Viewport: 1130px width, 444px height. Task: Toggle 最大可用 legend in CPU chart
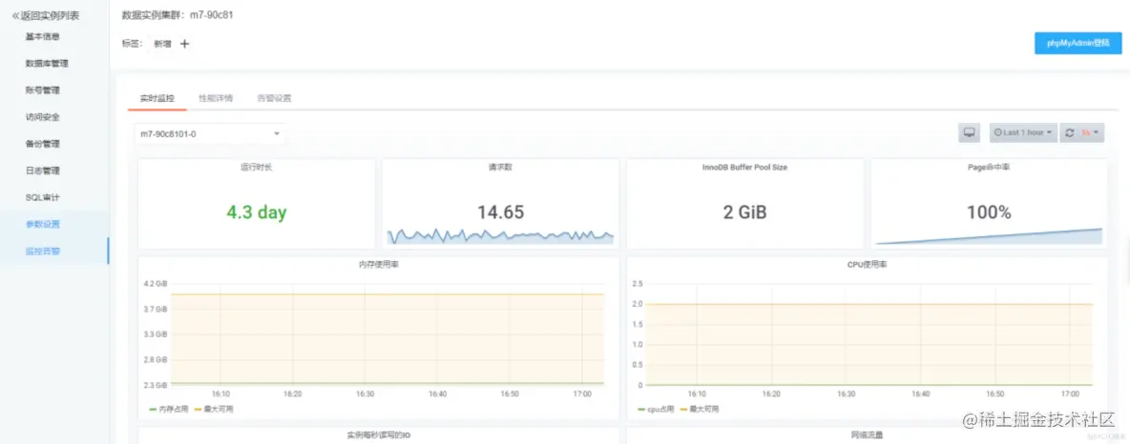point(699,409)
